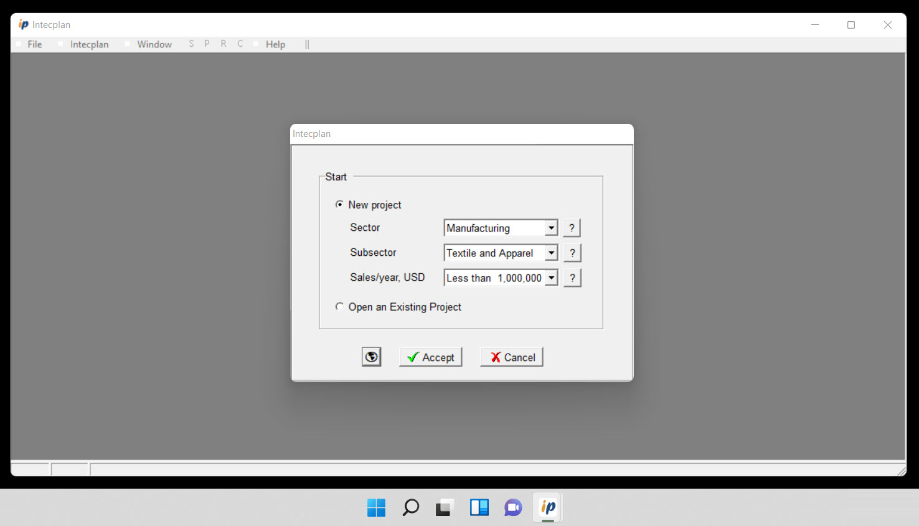Click the taskbar Search icon
The height and width of the screenshot is (526, 919).
[410, 507]
